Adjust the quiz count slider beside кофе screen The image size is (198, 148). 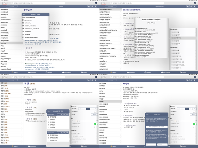click(x=177, y=121)
